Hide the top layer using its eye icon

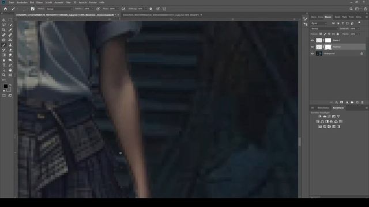pos(312,40)
